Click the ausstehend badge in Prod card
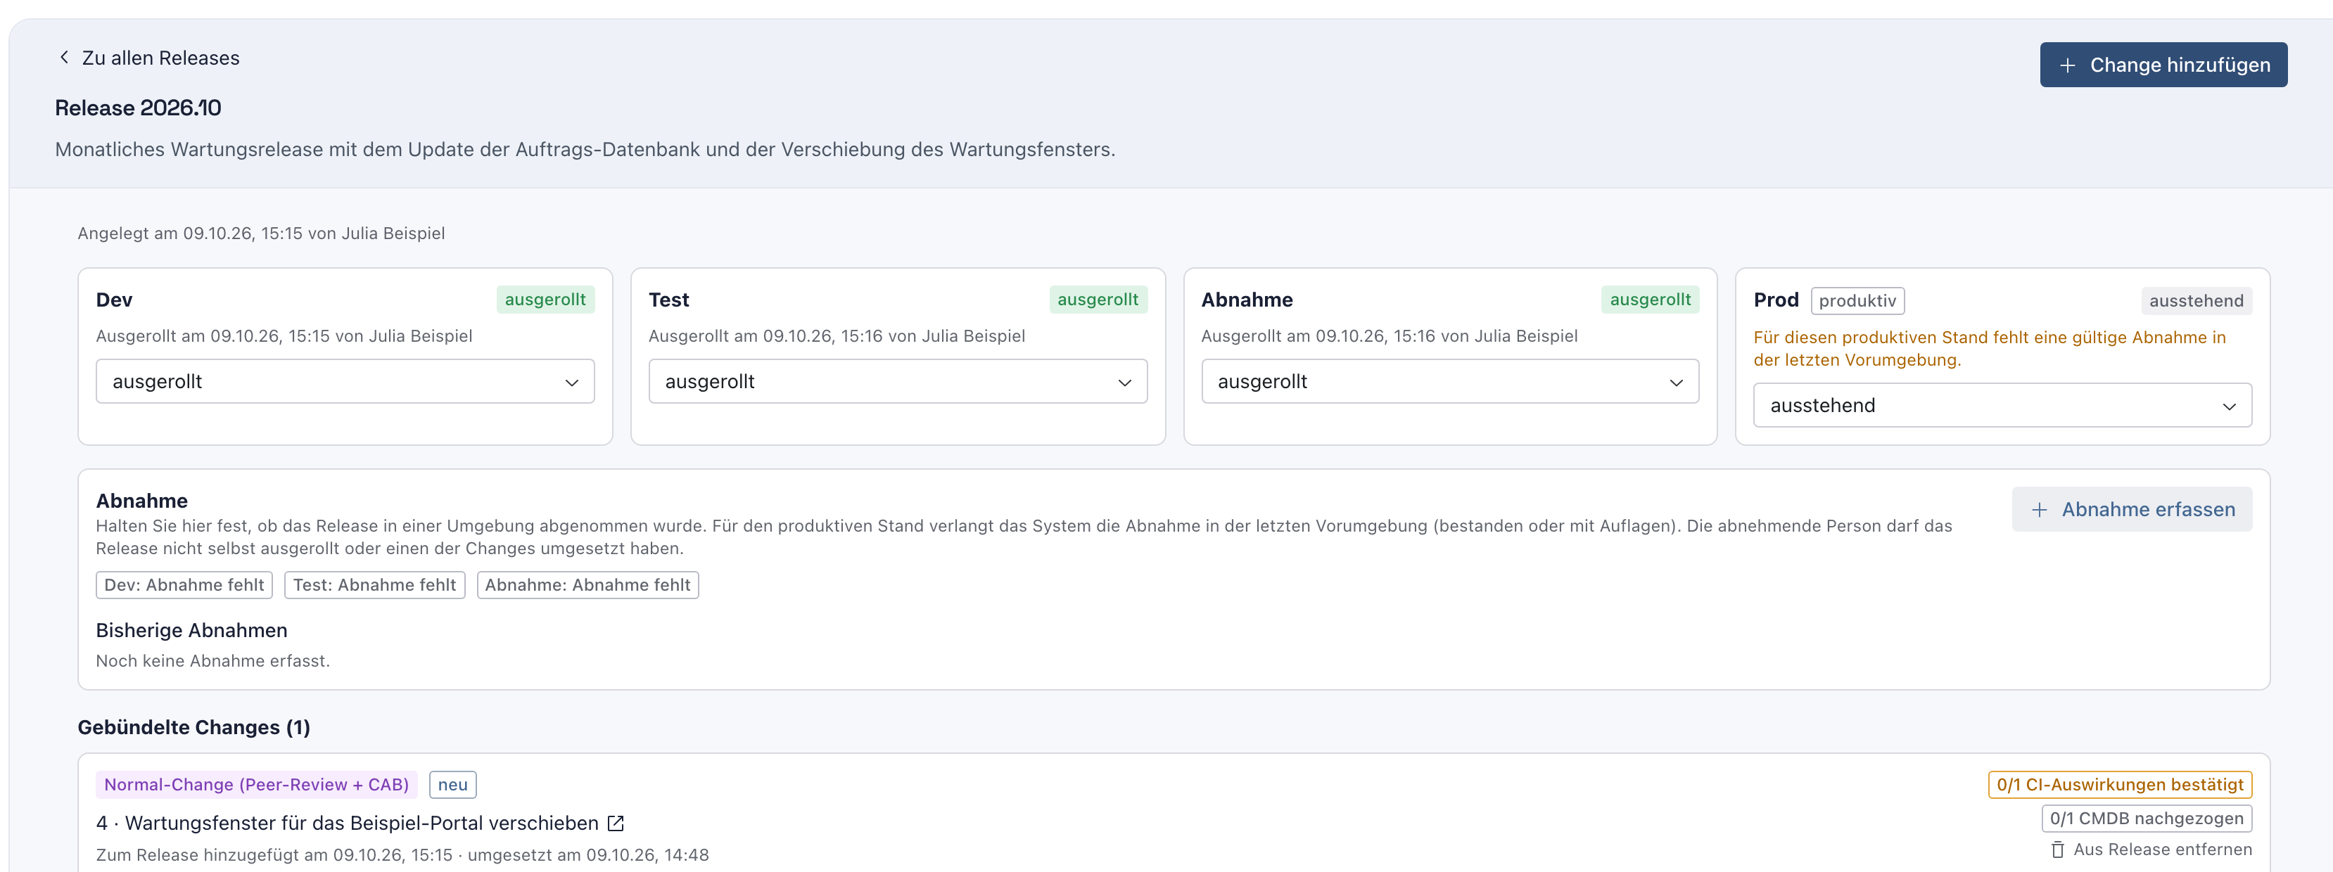This screenshot has height=872, width=2333. click(x=2197, y=300)
